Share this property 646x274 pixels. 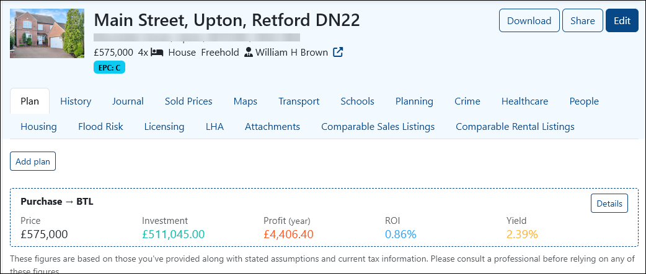(x=583, y=20)
